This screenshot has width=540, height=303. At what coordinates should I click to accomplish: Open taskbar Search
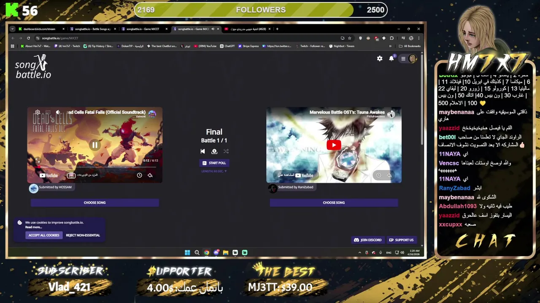[197, 252]
